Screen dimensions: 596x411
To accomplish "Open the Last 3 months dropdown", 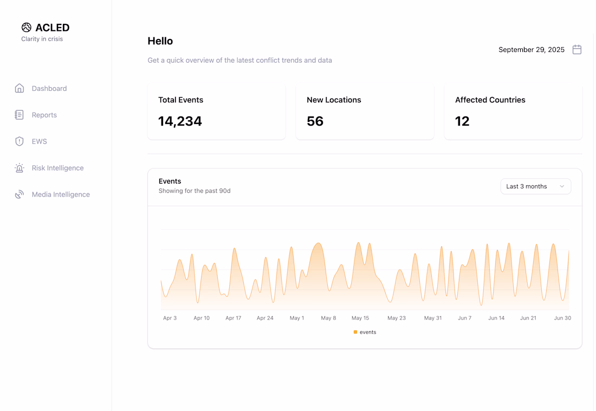I will pyautogui.click(x=535, y=186).
